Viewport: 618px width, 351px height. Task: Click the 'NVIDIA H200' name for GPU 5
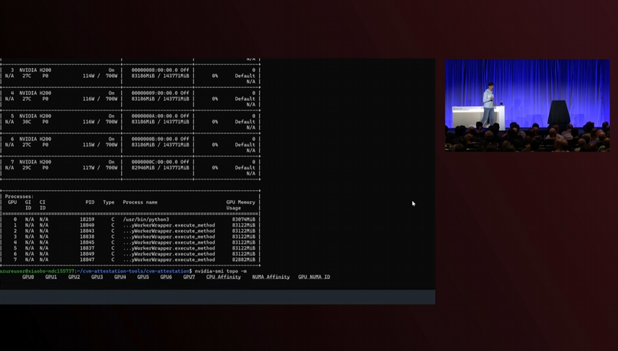pyautogui.click(x=35, y=116)
